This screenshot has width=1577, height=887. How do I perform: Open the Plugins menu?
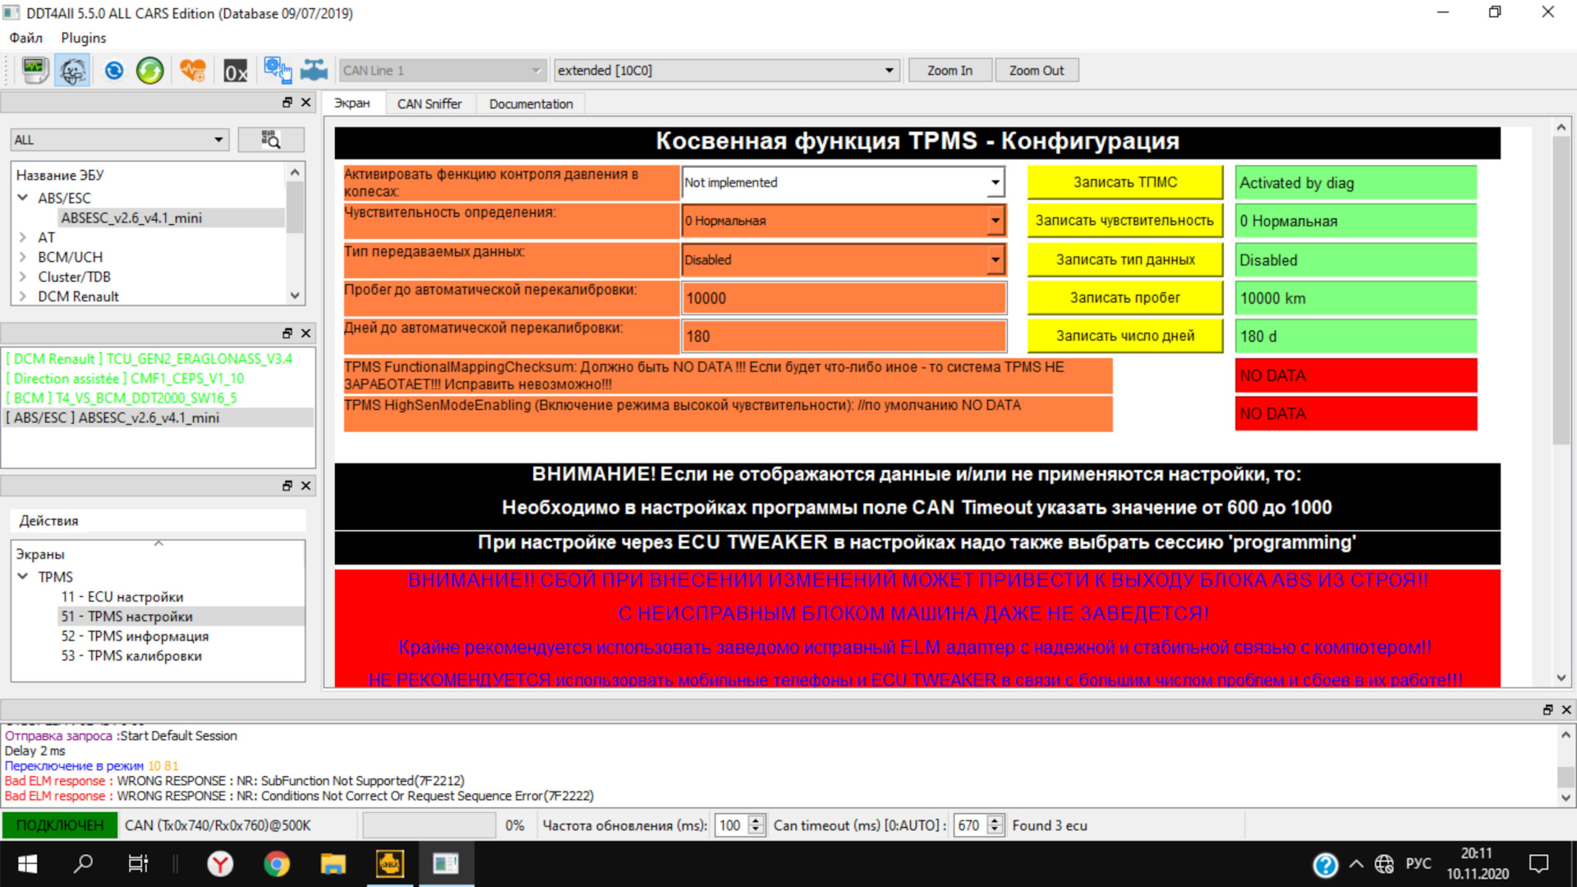(83, 38)
